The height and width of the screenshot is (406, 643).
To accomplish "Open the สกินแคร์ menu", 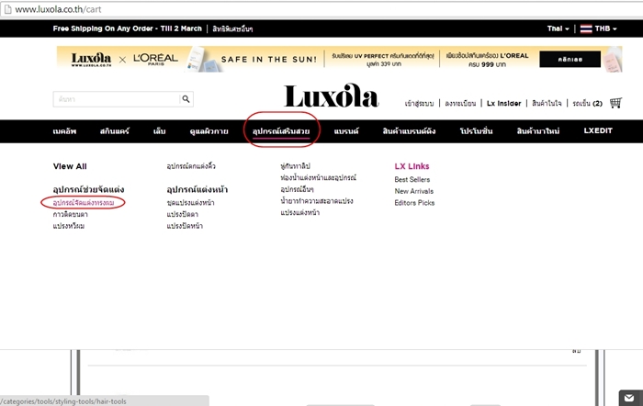I will click(115, 131).
